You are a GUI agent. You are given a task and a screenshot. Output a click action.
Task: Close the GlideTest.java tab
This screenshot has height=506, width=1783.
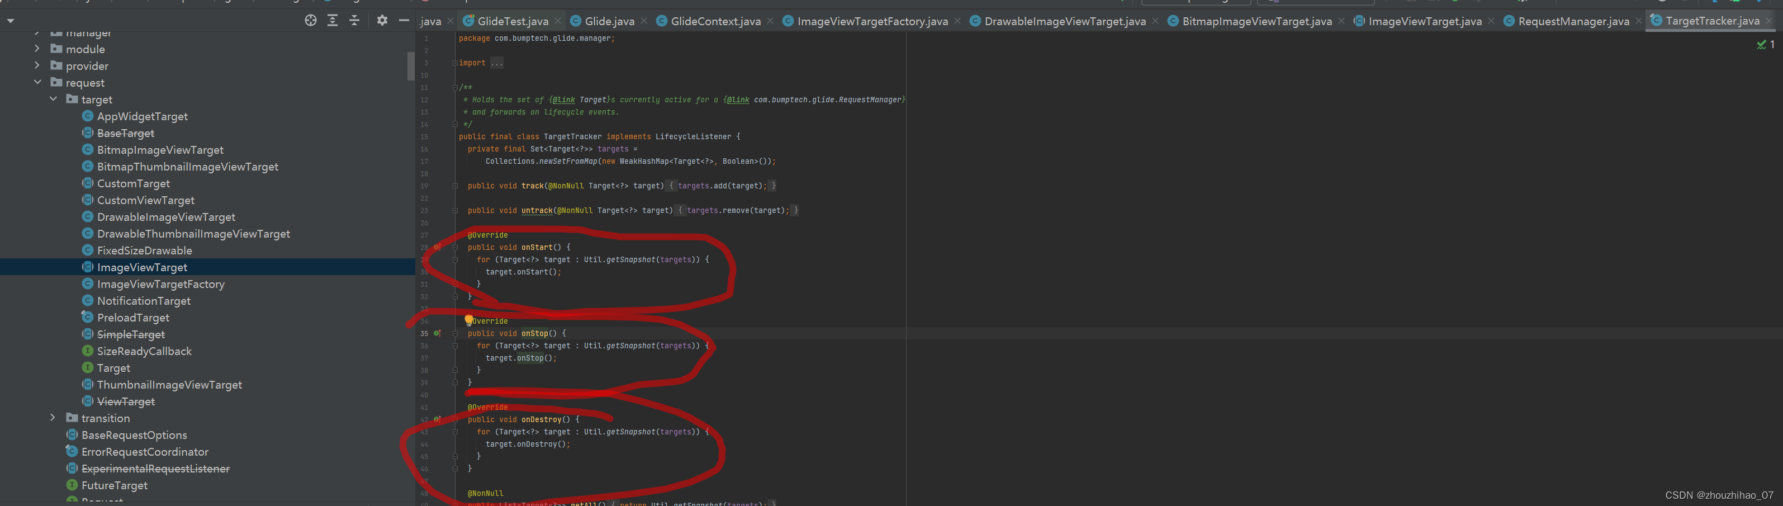click(x=558, y=21)
